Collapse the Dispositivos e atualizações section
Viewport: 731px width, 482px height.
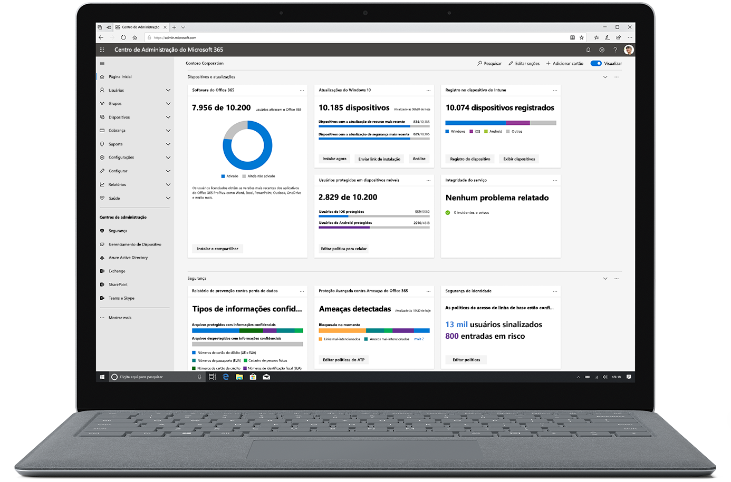605,77
